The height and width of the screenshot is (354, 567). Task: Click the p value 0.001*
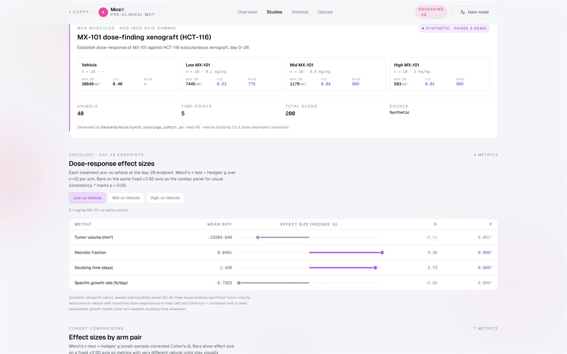[x=485, y=237]
